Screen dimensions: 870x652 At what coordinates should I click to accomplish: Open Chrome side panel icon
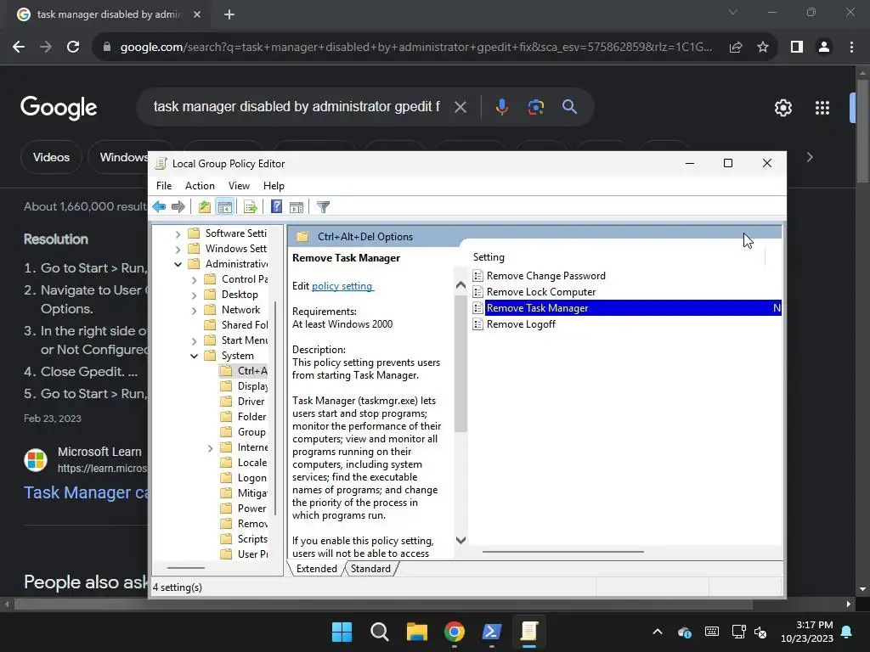click(797, 48)
